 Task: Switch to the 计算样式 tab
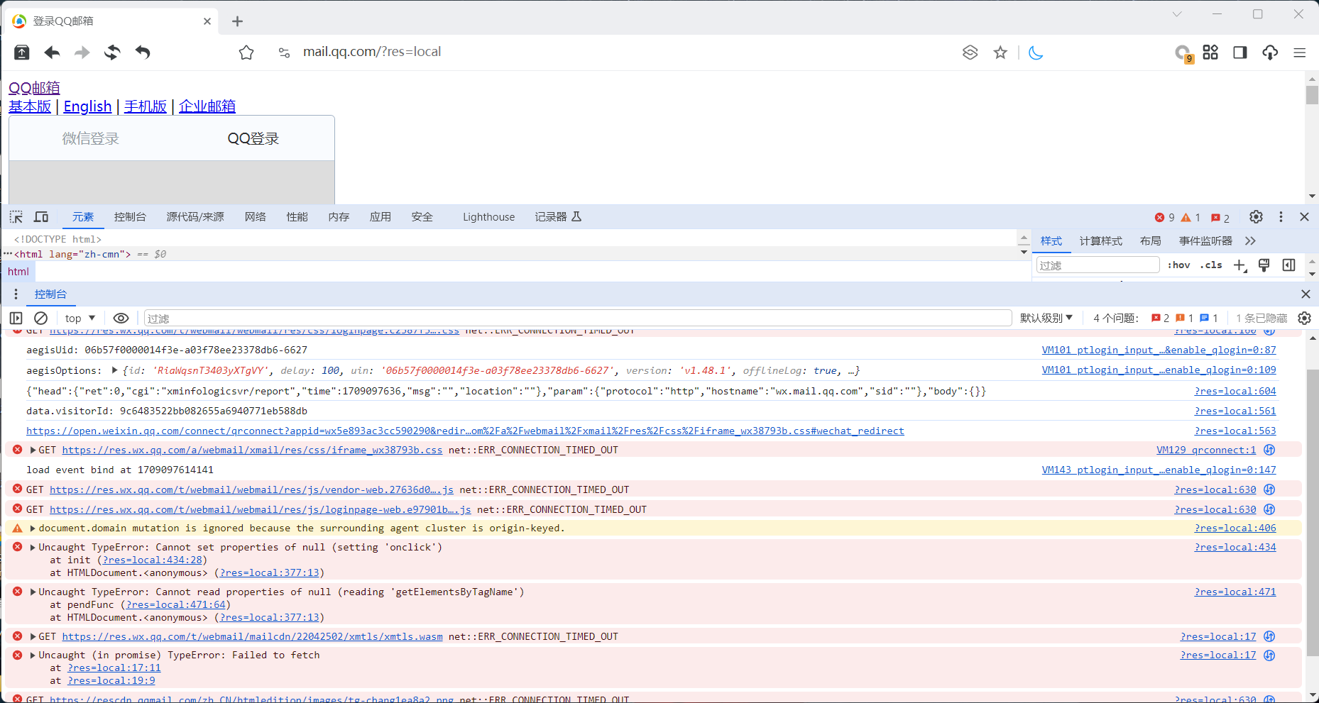click(x=1101, y=241)
